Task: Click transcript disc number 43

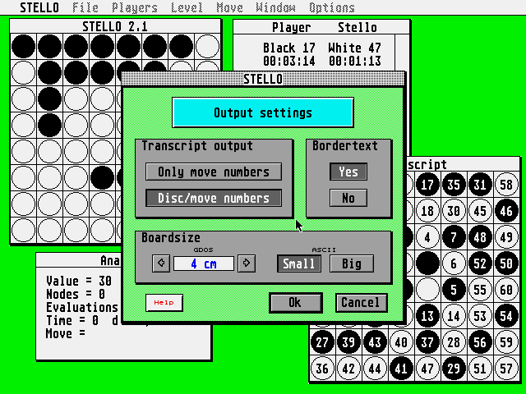Action: [x=375, y=342]
